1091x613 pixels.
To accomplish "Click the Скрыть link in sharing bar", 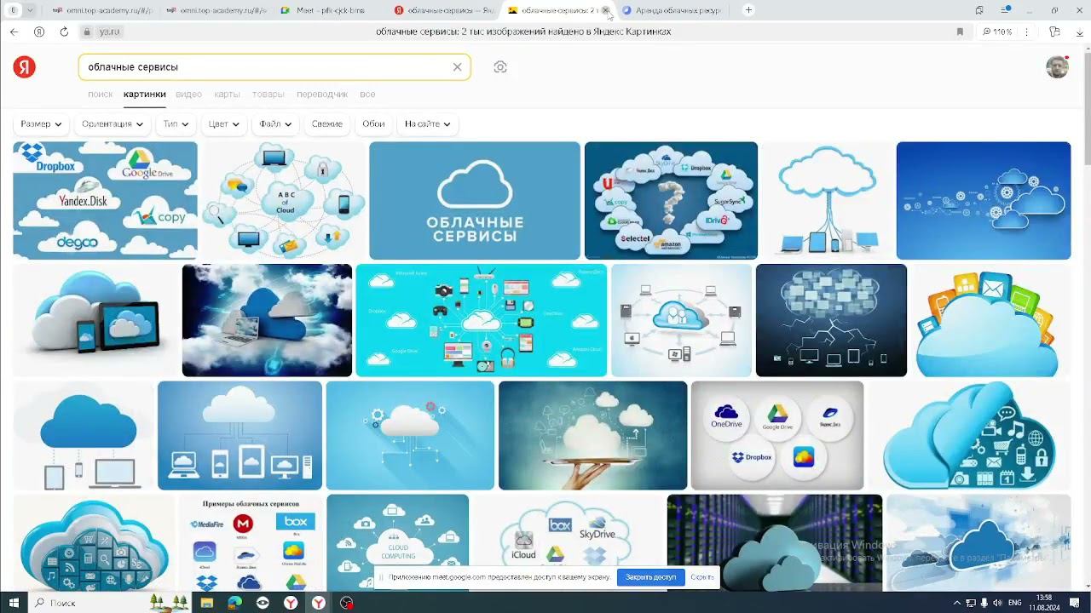I will coord(702,577).
